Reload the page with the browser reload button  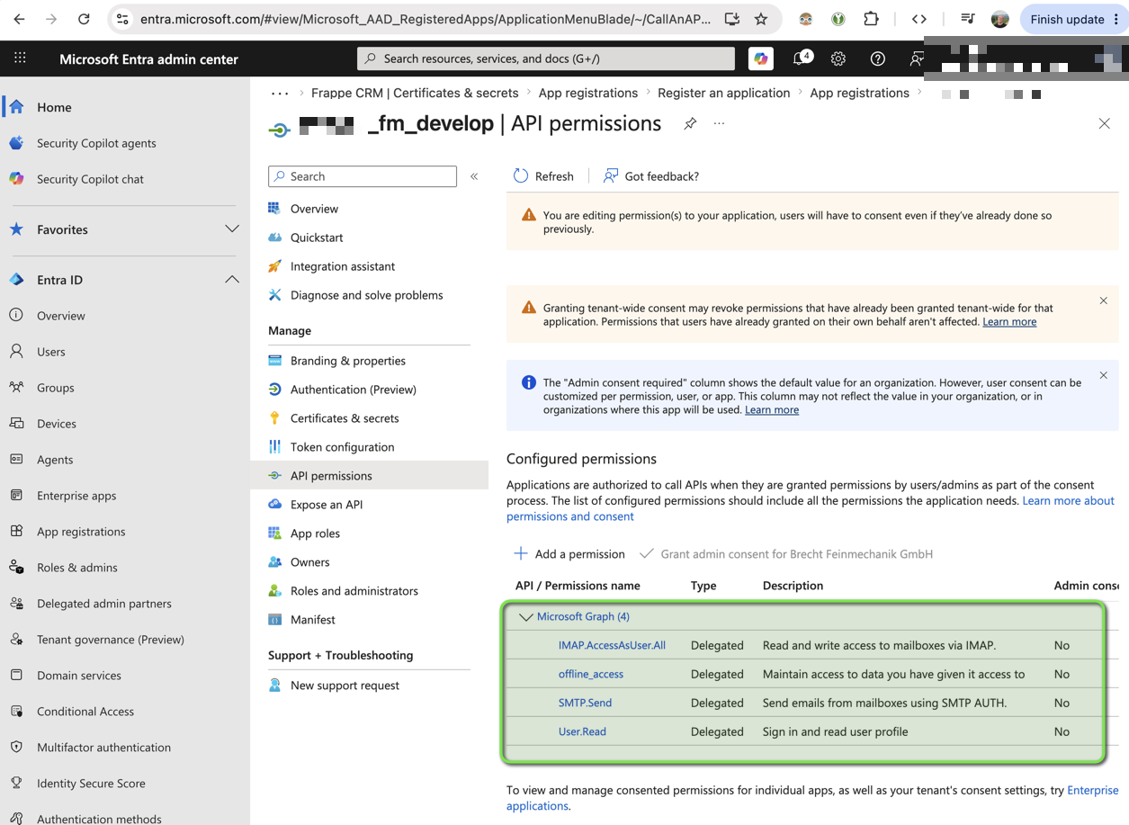[84, 19]
